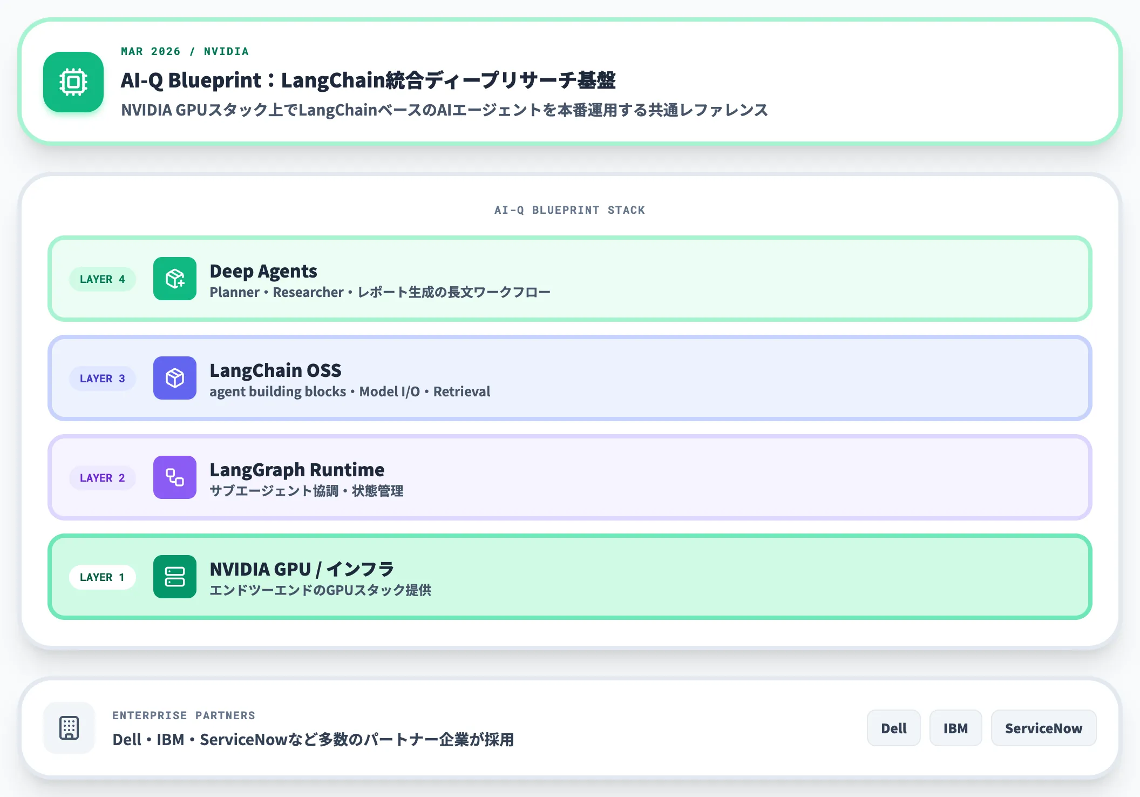
Task: Click the enterprise partners building icon
Action: click(69, 728)
